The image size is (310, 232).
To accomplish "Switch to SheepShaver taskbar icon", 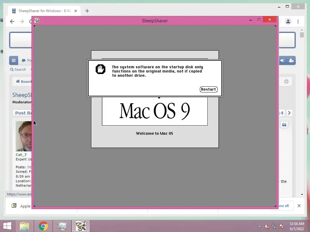I will 81,226.
